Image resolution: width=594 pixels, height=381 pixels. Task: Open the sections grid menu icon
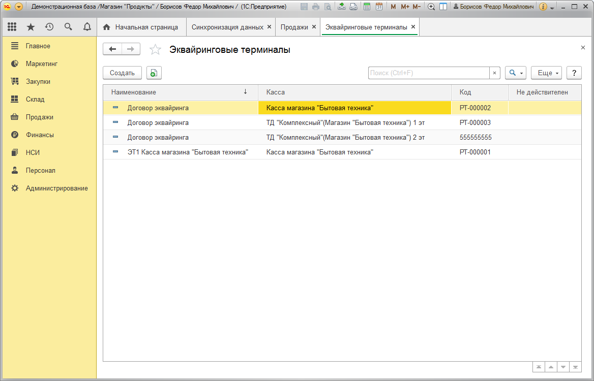click(12, 27)
